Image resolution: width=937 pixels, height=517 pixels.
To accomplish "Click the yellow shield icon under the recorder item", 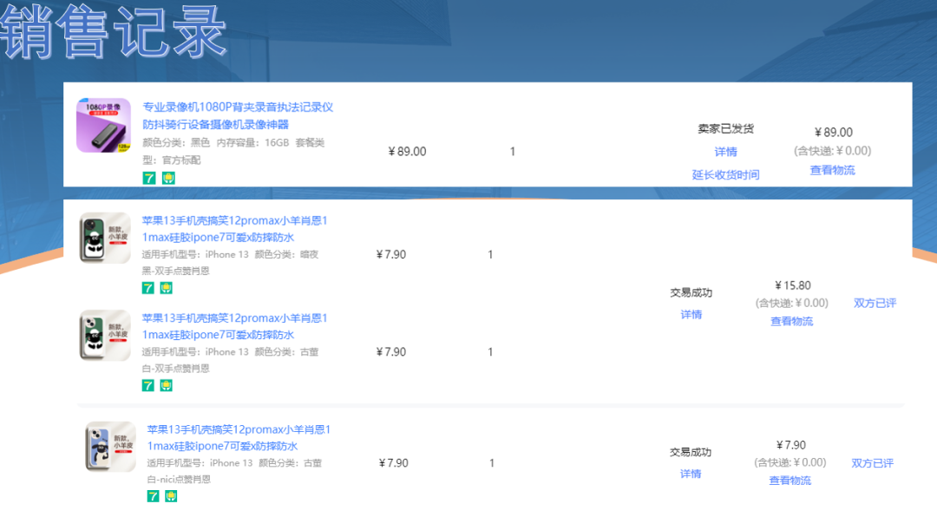I will point(168,178).
